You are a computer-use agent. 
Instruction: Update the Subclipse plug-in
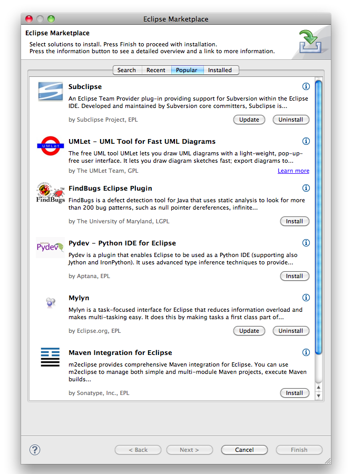pos(249,120)
